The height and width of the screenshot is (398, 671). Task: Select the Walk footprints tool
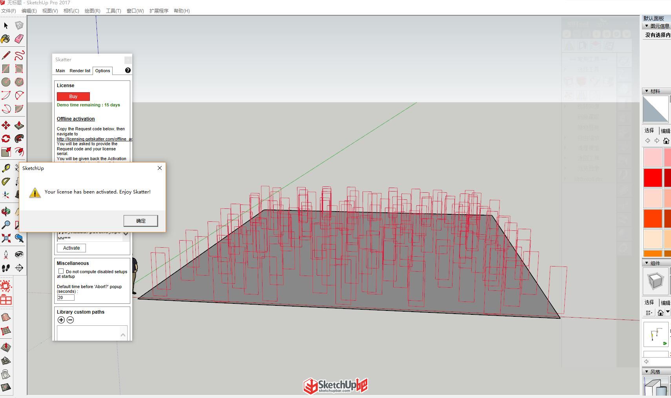(x=6, y=268)
